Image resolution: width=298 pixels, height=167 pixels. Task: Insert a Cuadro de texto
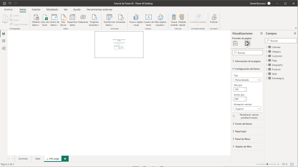click(148, 18)
